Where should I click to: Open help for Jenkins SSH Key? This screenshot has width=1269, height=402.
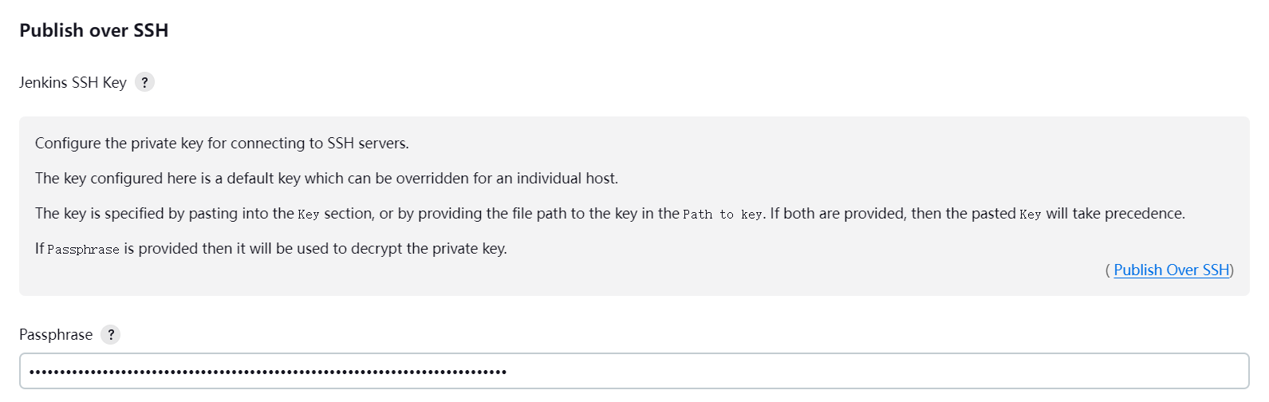144,82
